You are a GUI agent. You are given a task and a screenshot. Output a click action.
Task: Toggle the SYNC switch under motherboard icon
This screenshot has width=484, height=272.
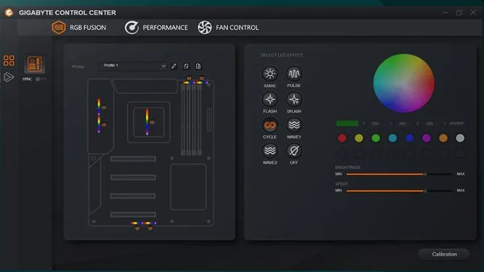tap(39, 79)
